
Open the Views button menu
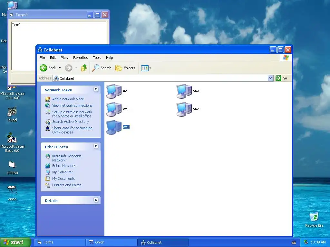coord(146,68)
